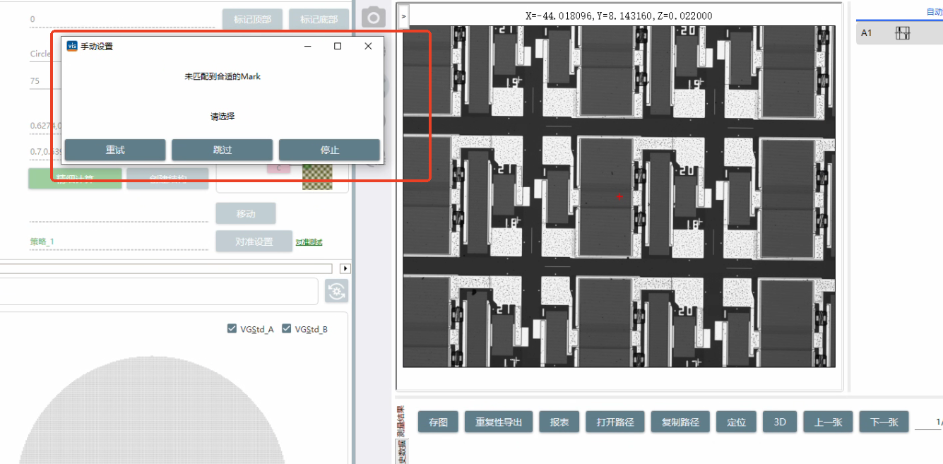Click the camera snapshot icon
The image size is (943, 464).
(374, 18)
